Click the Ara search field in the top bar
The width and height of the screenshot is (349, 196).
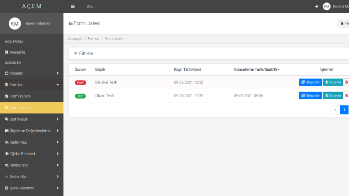(91, 7)
